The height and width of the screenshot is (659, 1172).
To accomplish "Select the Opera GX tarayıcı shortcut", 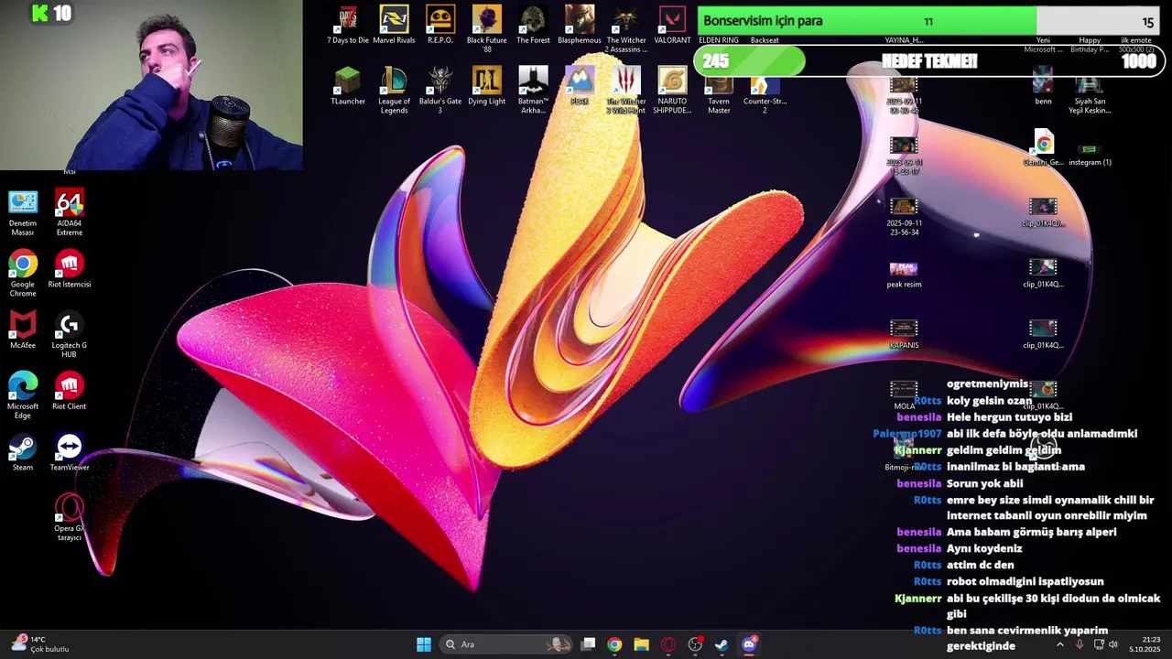I will coord(70,518).
